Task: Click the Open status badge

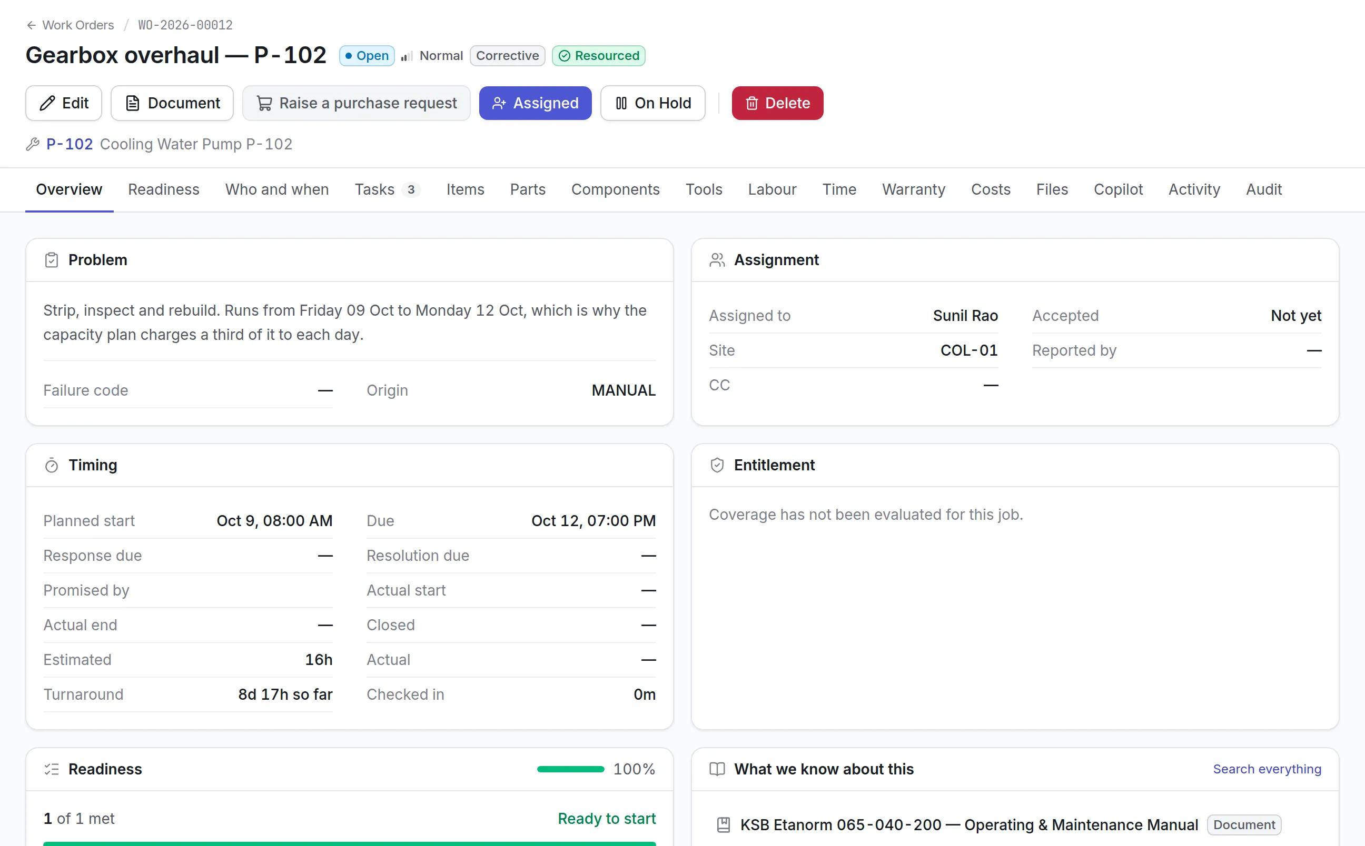Action: tap(367, 56)
